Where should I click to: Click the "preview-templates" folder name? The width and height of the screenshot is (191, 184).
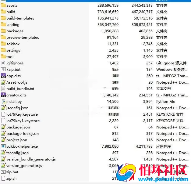[x=23, y=38]
